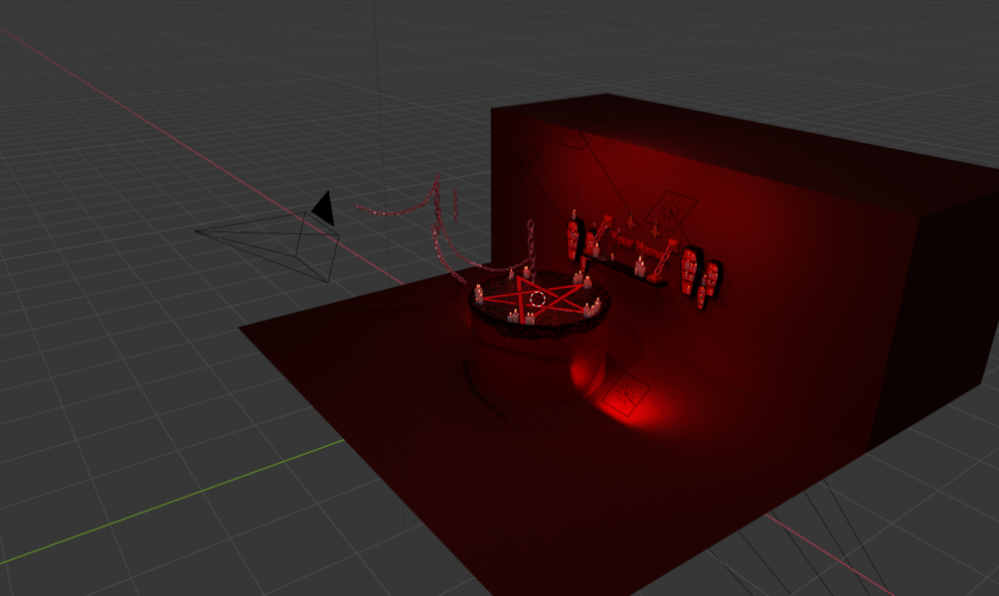Select the "Your Name" 3D text
This screenshot has height=596, width=999.
638,244
